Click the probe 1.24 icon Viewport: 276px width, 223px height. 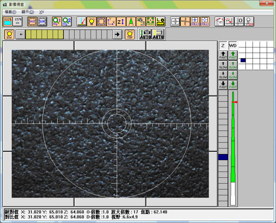249,22
